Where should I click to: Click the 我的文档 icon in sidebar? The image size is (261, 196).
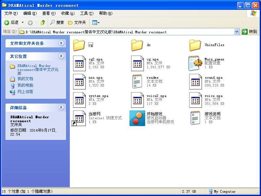[x=12, y=79]
